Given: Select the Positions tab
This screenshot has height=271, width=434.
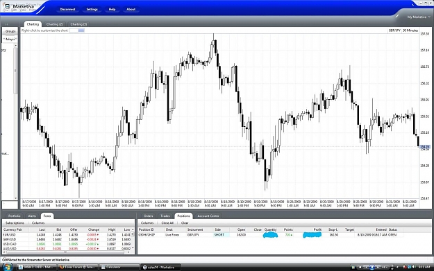Looking at the screenshot, I should (x=183, y=216).
